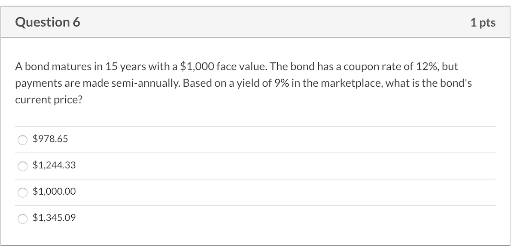The width and height of the screenshot is (517, 247).
Task: Click the $1,345.09 answer label
Action: click(x=53, y=217)
